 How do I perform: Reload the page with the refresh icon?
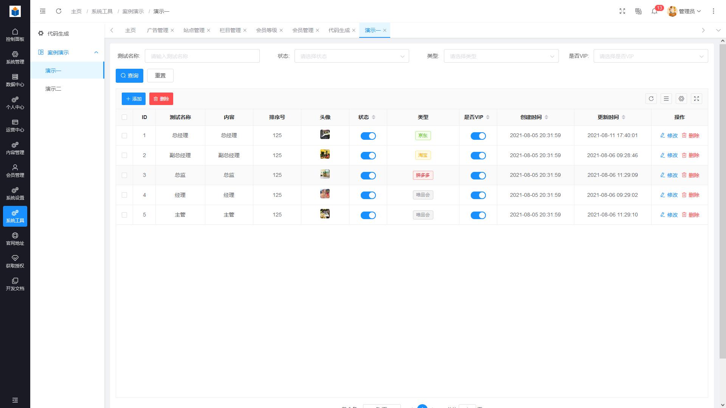pos(59,11)
